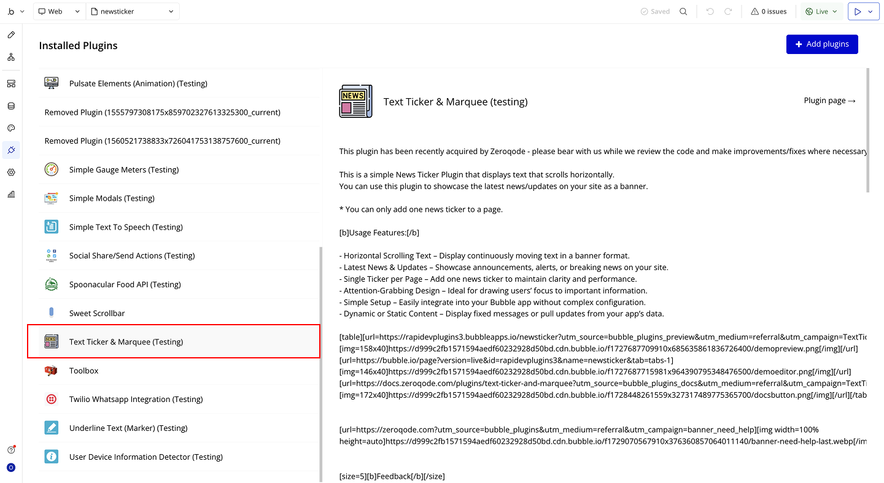Click the help question mark icon
This screenshot has height=483, width=884.
(x=11, y=450)
